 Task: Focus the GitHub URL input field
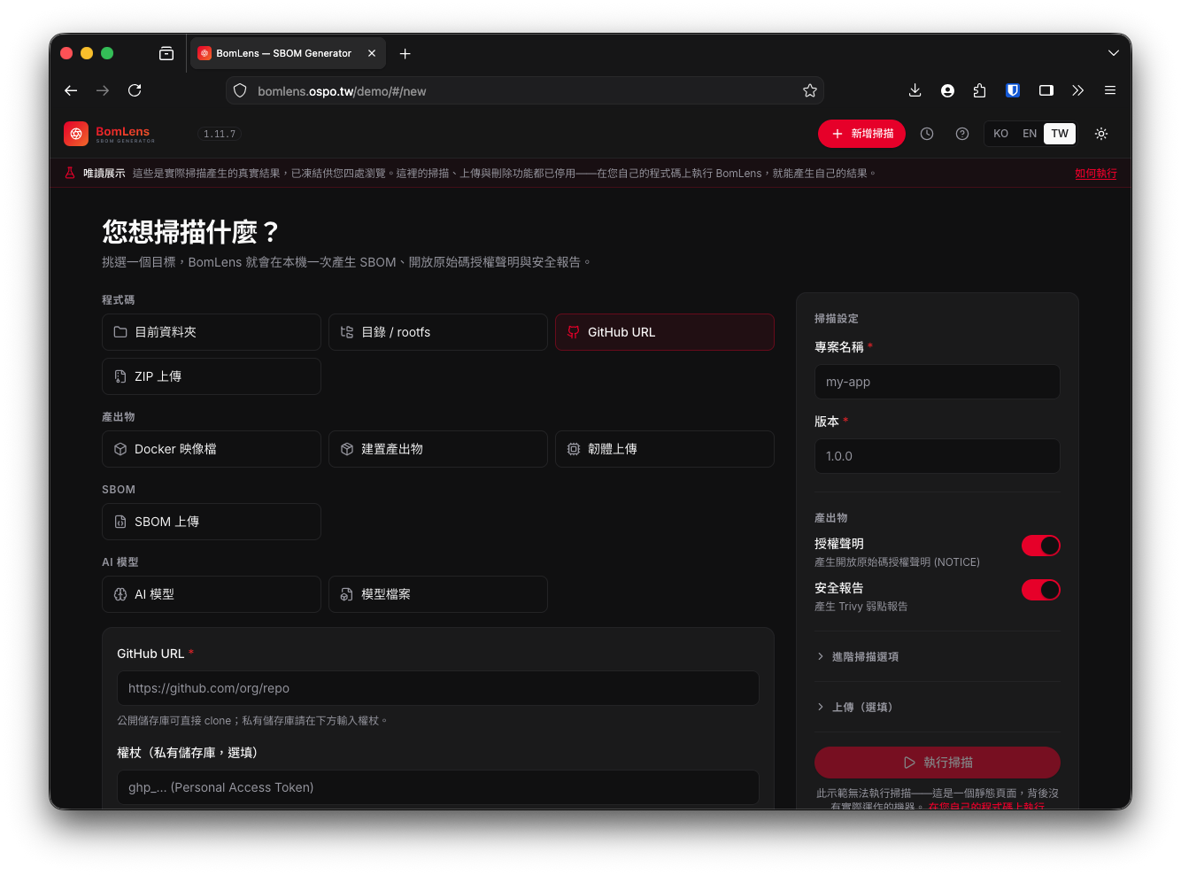coord(438,688)
